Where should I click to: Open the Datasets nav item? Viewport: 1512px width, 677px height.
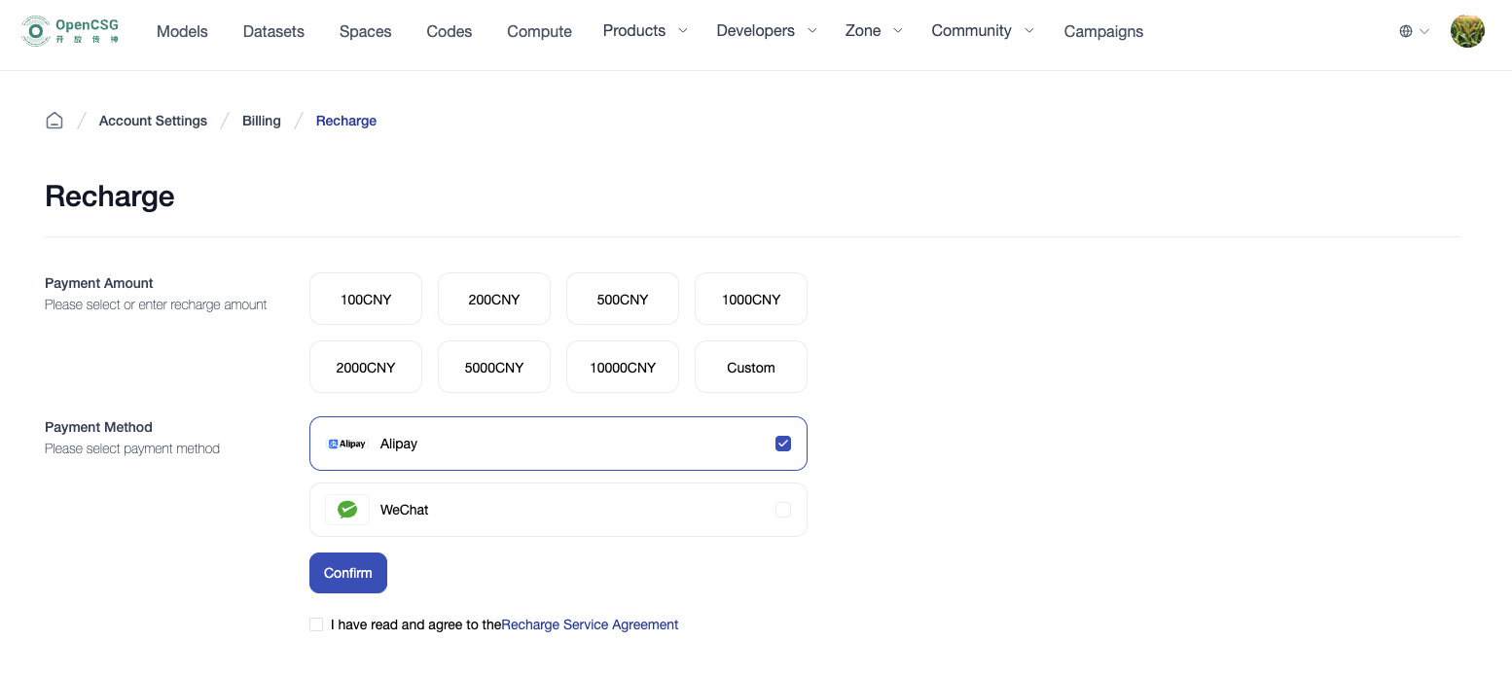pyautogui.click(x=273, y=31)
